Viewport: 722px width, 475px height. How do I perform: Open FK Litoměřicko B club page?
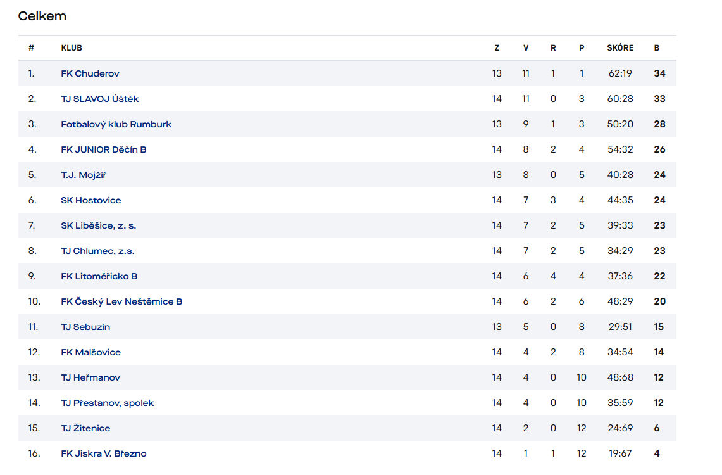point(99,276)
